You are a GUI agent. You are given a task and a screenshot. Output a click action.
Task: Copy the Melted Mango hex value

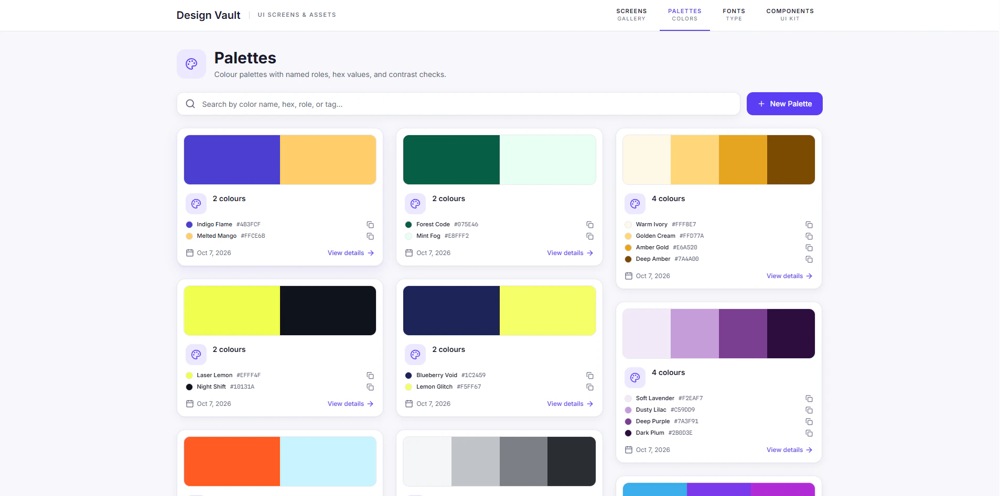point(370,236)
